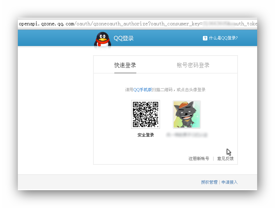The height and width of the screenshot is (208, 275).
Task: Click the QQ登录 header title
Action: [x=124, y=38]
